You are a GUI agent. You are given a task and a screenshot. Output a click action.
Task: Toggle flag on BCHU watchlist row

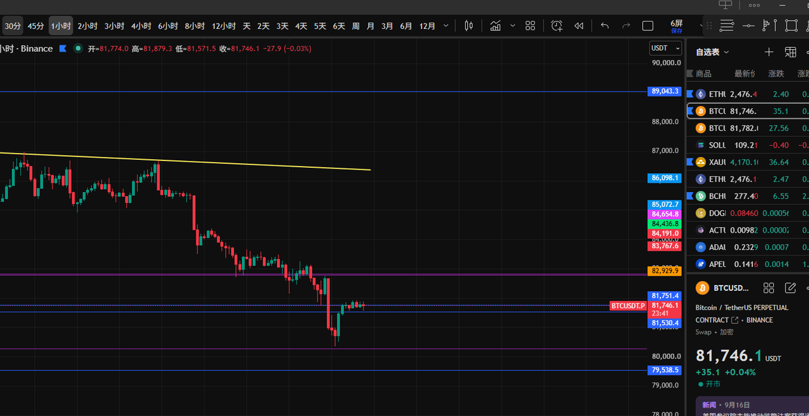[690, 196]
